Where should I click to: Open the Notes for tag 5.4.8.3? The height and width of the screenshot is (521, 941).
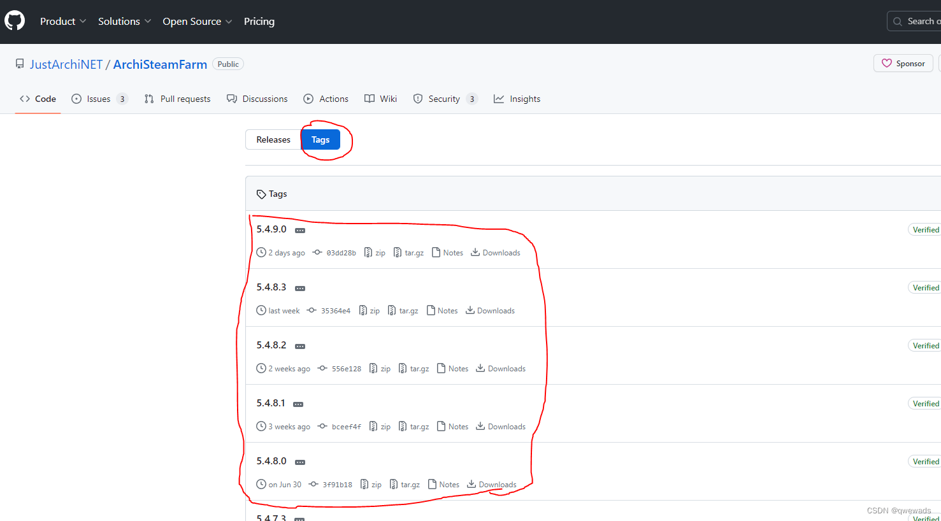pos(442,311)
